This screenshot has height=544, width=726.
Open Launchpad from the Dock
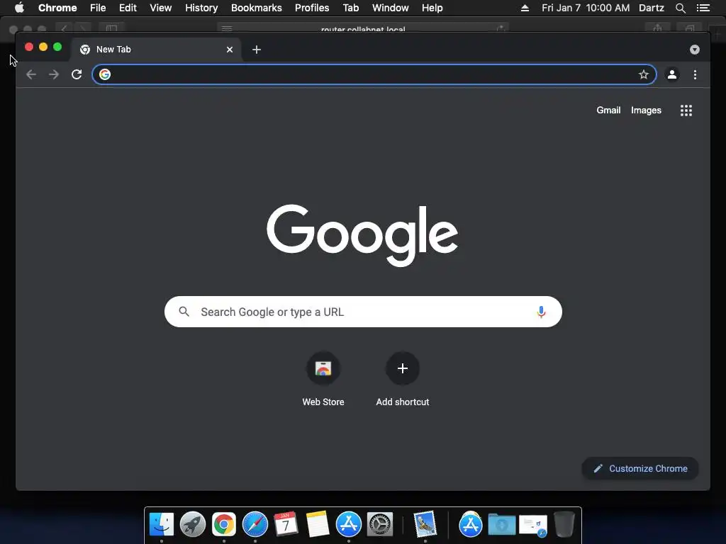[193, 524]
